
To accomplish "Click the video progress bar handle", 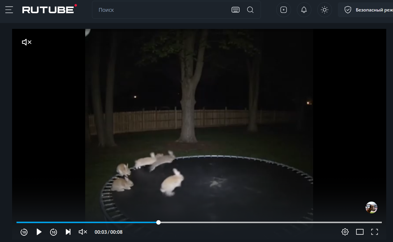I will [x=158, y=222].
